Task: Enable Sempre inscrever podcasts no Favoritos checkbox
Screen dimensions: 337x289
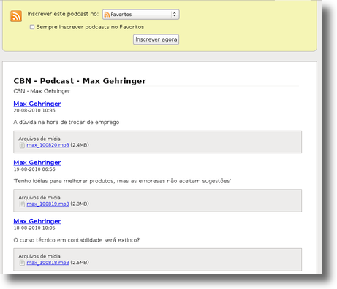Action: pyautogui.click(x=32, y=27)
